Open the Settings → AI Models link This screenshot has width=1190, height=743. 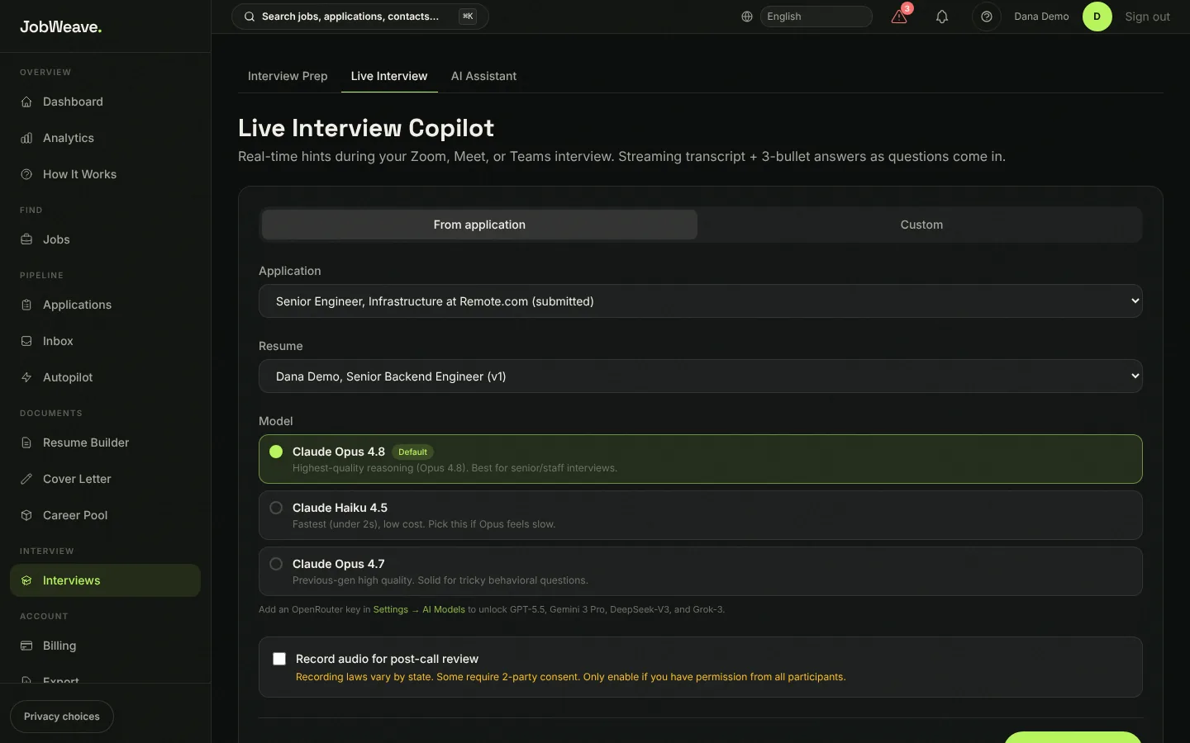pyautogui.click(x=419, y=609)
